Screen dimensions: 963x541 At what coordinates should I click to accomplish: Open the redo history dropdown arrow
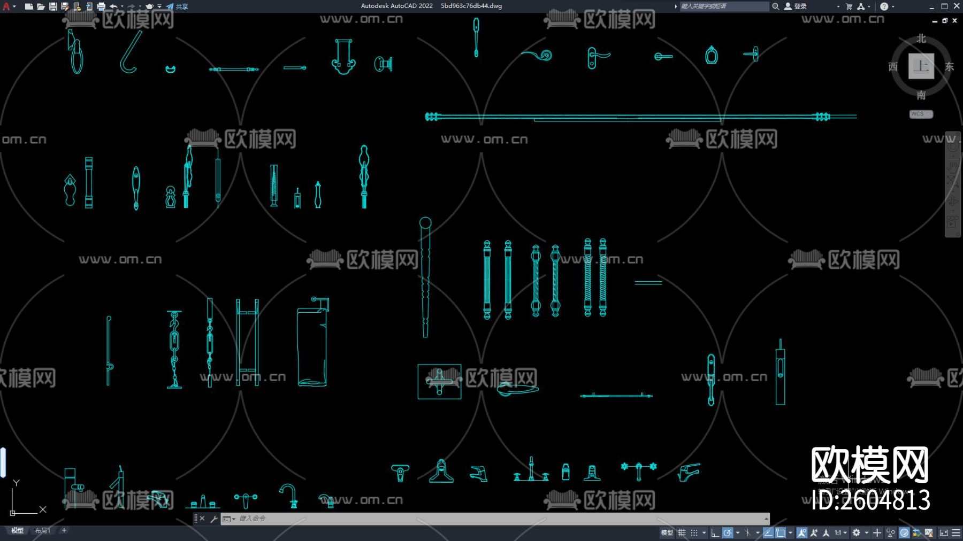click(x=140, y=6)
